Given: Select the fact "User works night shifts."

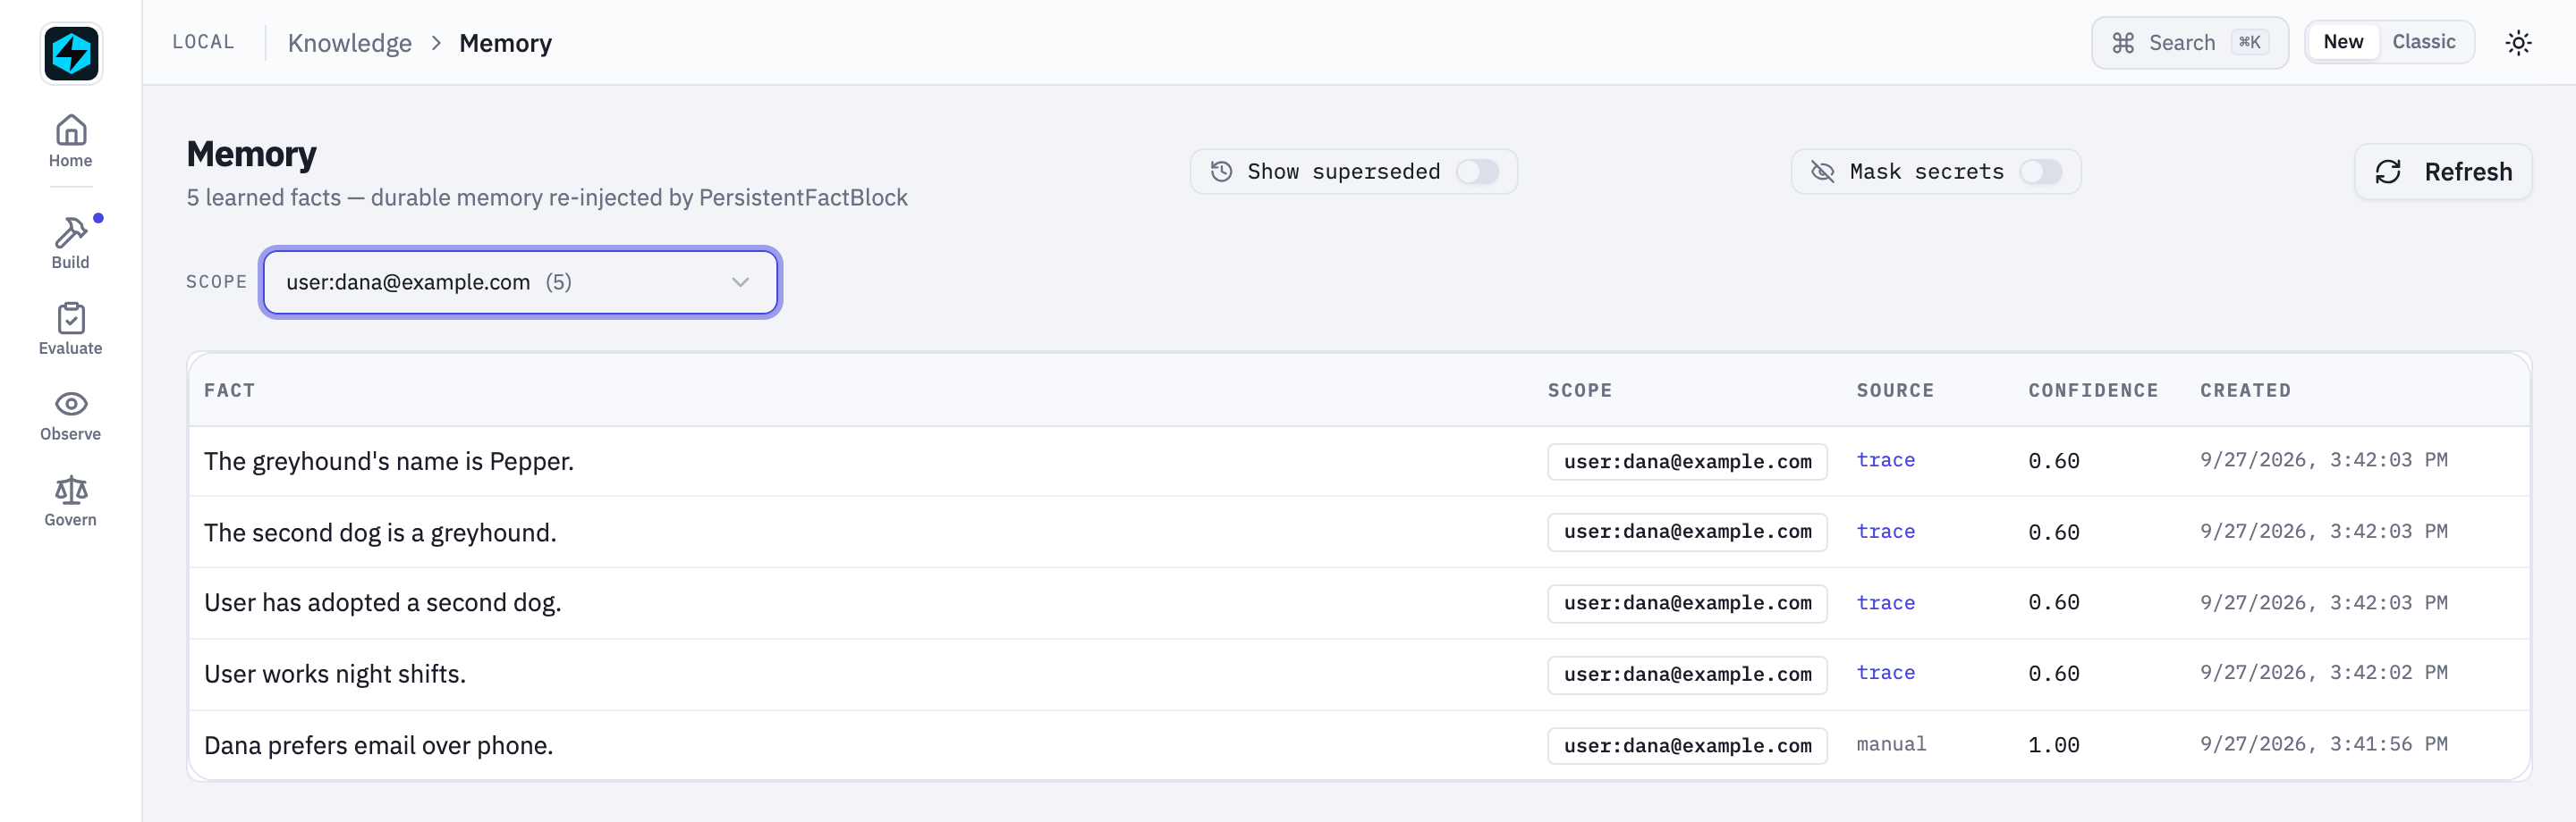Looking at the screenshot, I should coord(335,675).
